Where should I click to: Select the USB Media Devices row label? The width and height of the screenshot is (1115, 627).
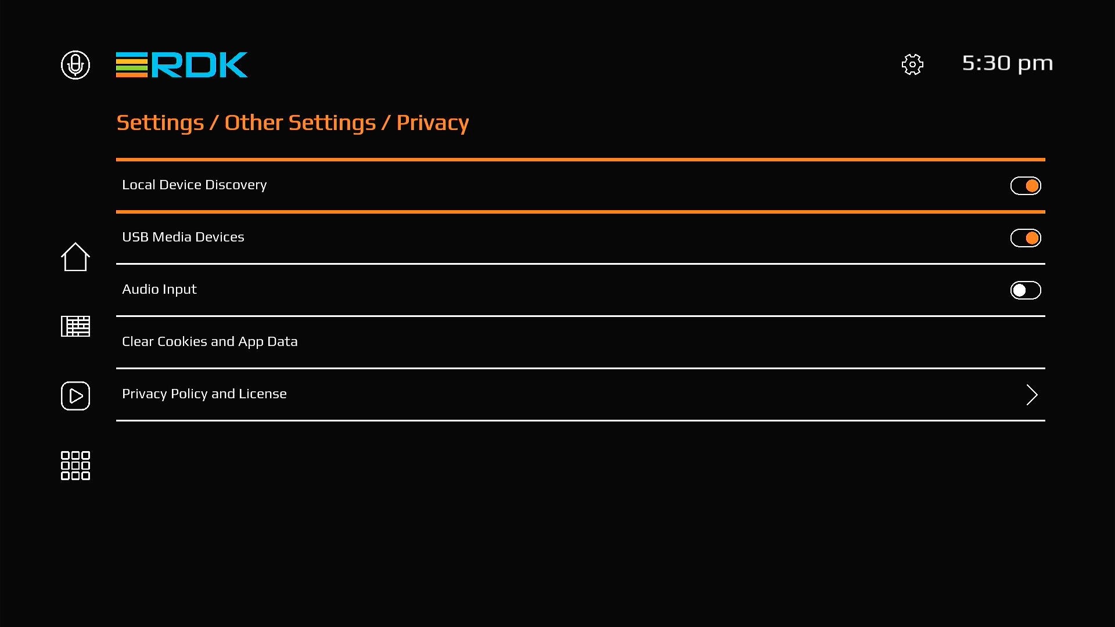pos(183,237)
